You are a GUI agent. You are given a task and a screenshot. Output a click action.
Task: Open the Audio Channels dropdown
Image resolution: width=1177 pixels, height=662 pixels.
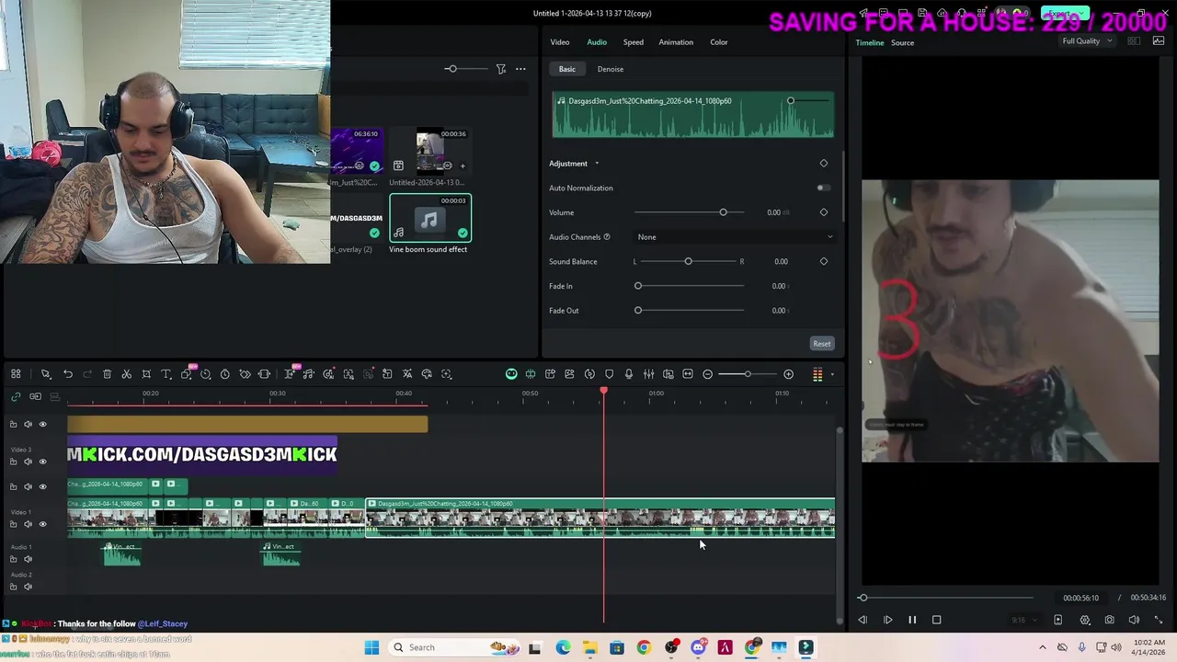pyautogui.click(x=735, y=237)
